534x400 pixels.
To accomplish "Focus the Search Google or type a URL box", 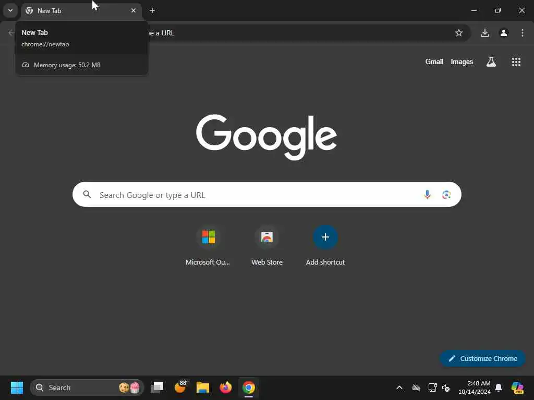I will click(x=266, y=195).
